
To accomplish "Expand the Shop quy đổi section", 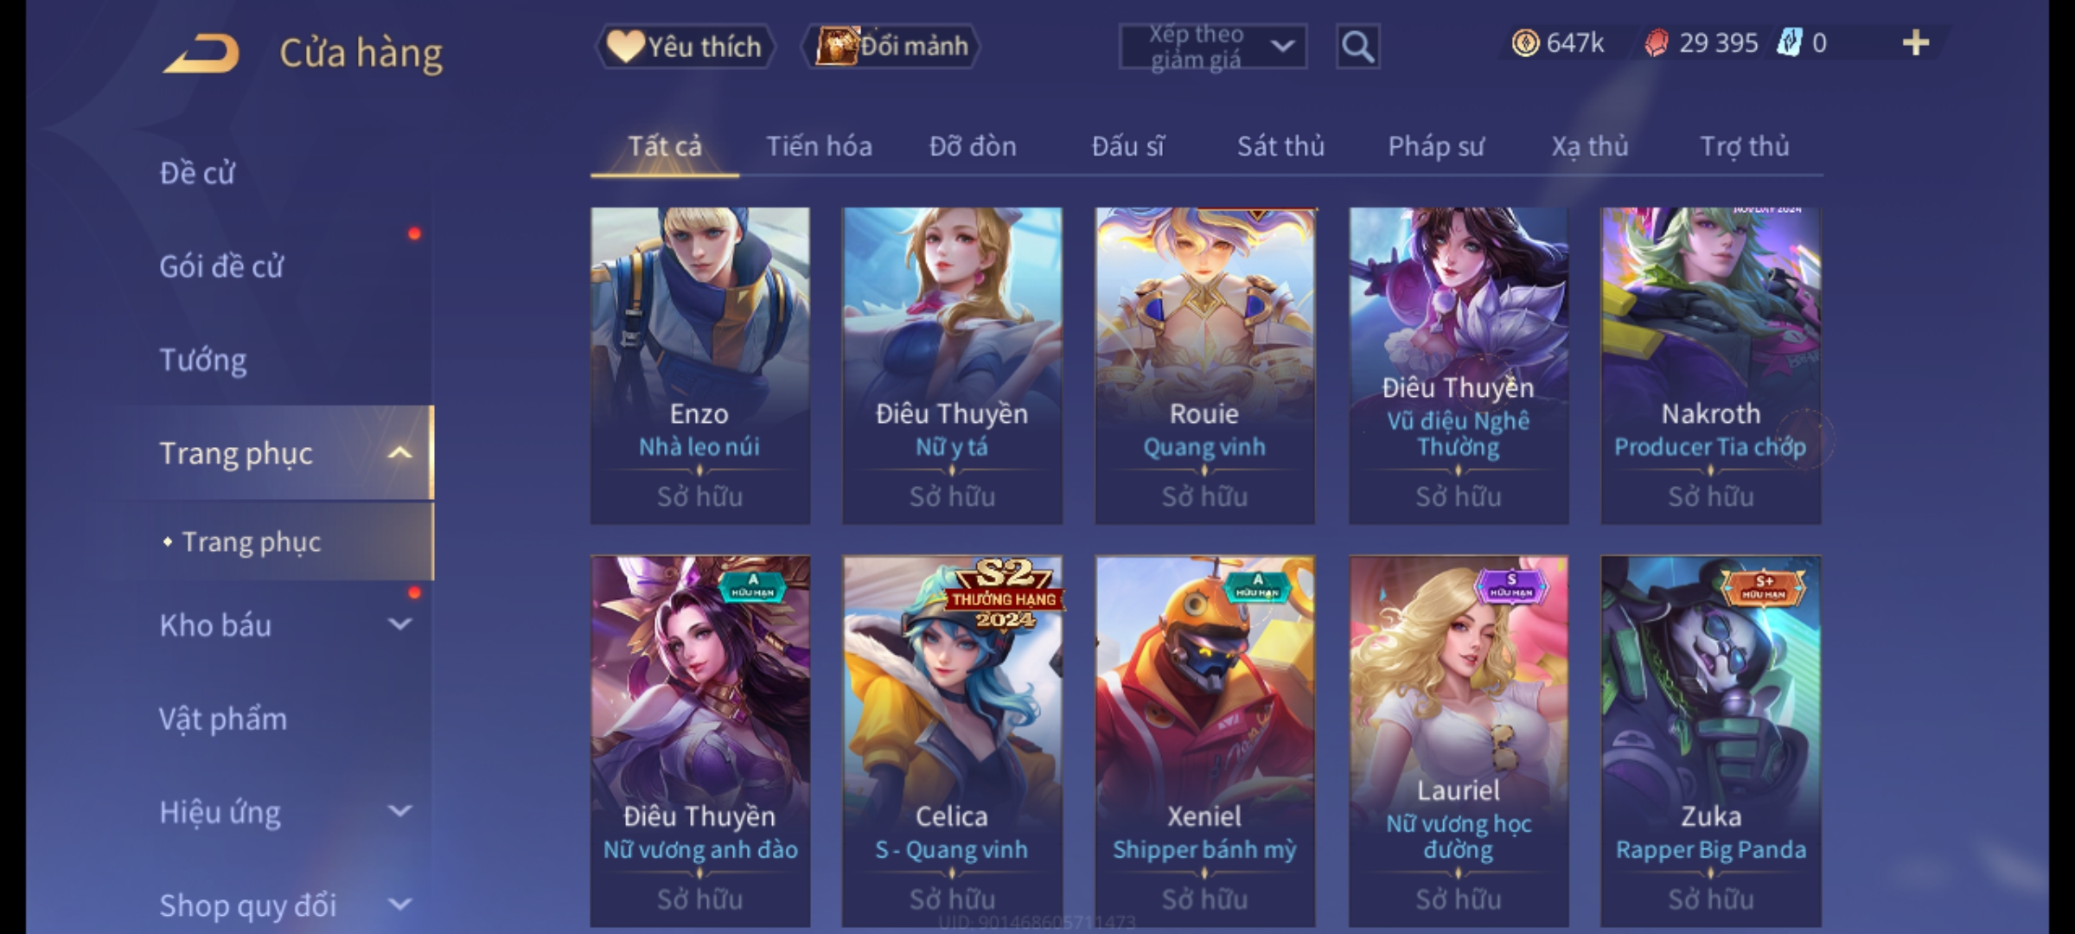I will point(399,905).
